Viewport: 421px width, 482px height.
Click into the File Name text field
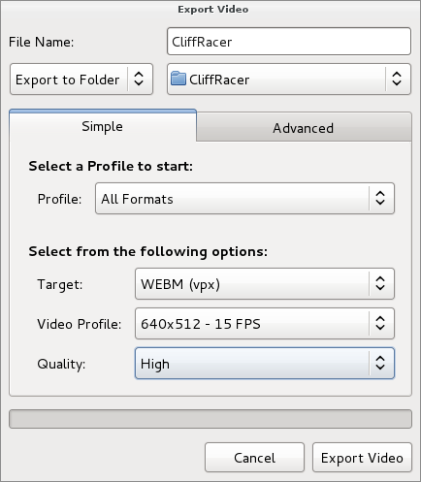pos(289,42)
